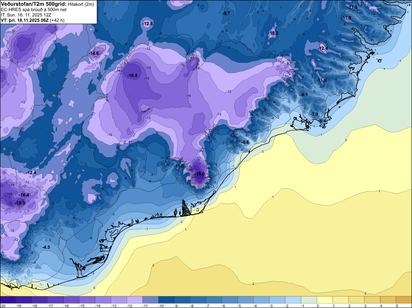Select the orange legend swatch at 5
The height and width of the screenshot is (308, 412).
(x=404, y=300)
